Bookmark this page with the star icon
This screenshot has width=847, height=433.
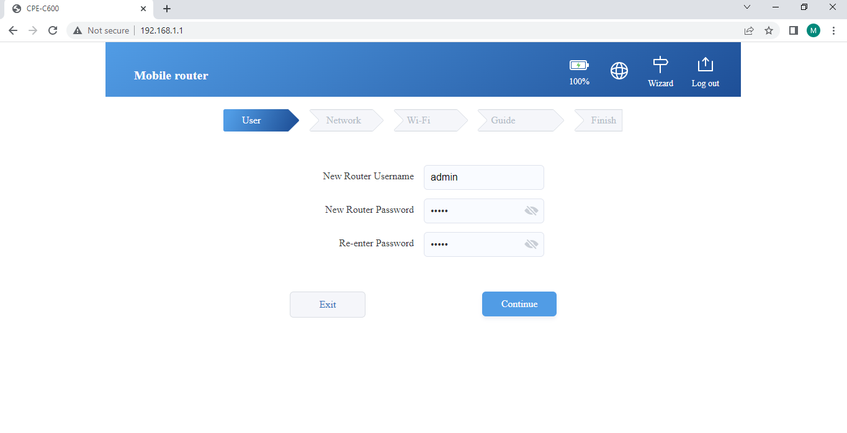pyautogui.click(x=769, y=30)
